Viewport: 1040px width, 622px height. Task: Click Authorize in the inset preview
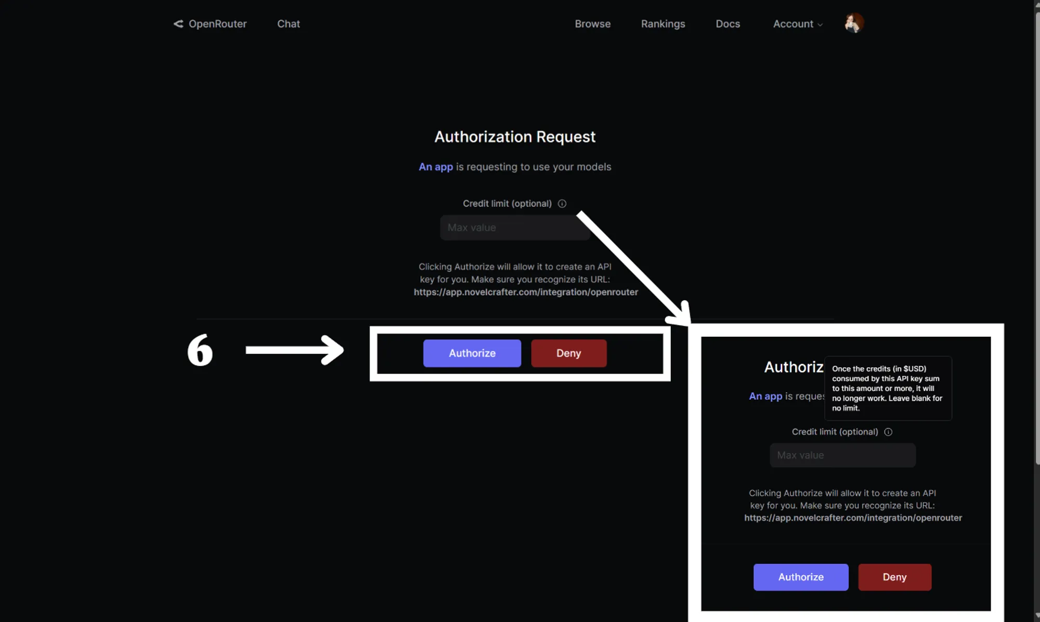coord(801,577)
